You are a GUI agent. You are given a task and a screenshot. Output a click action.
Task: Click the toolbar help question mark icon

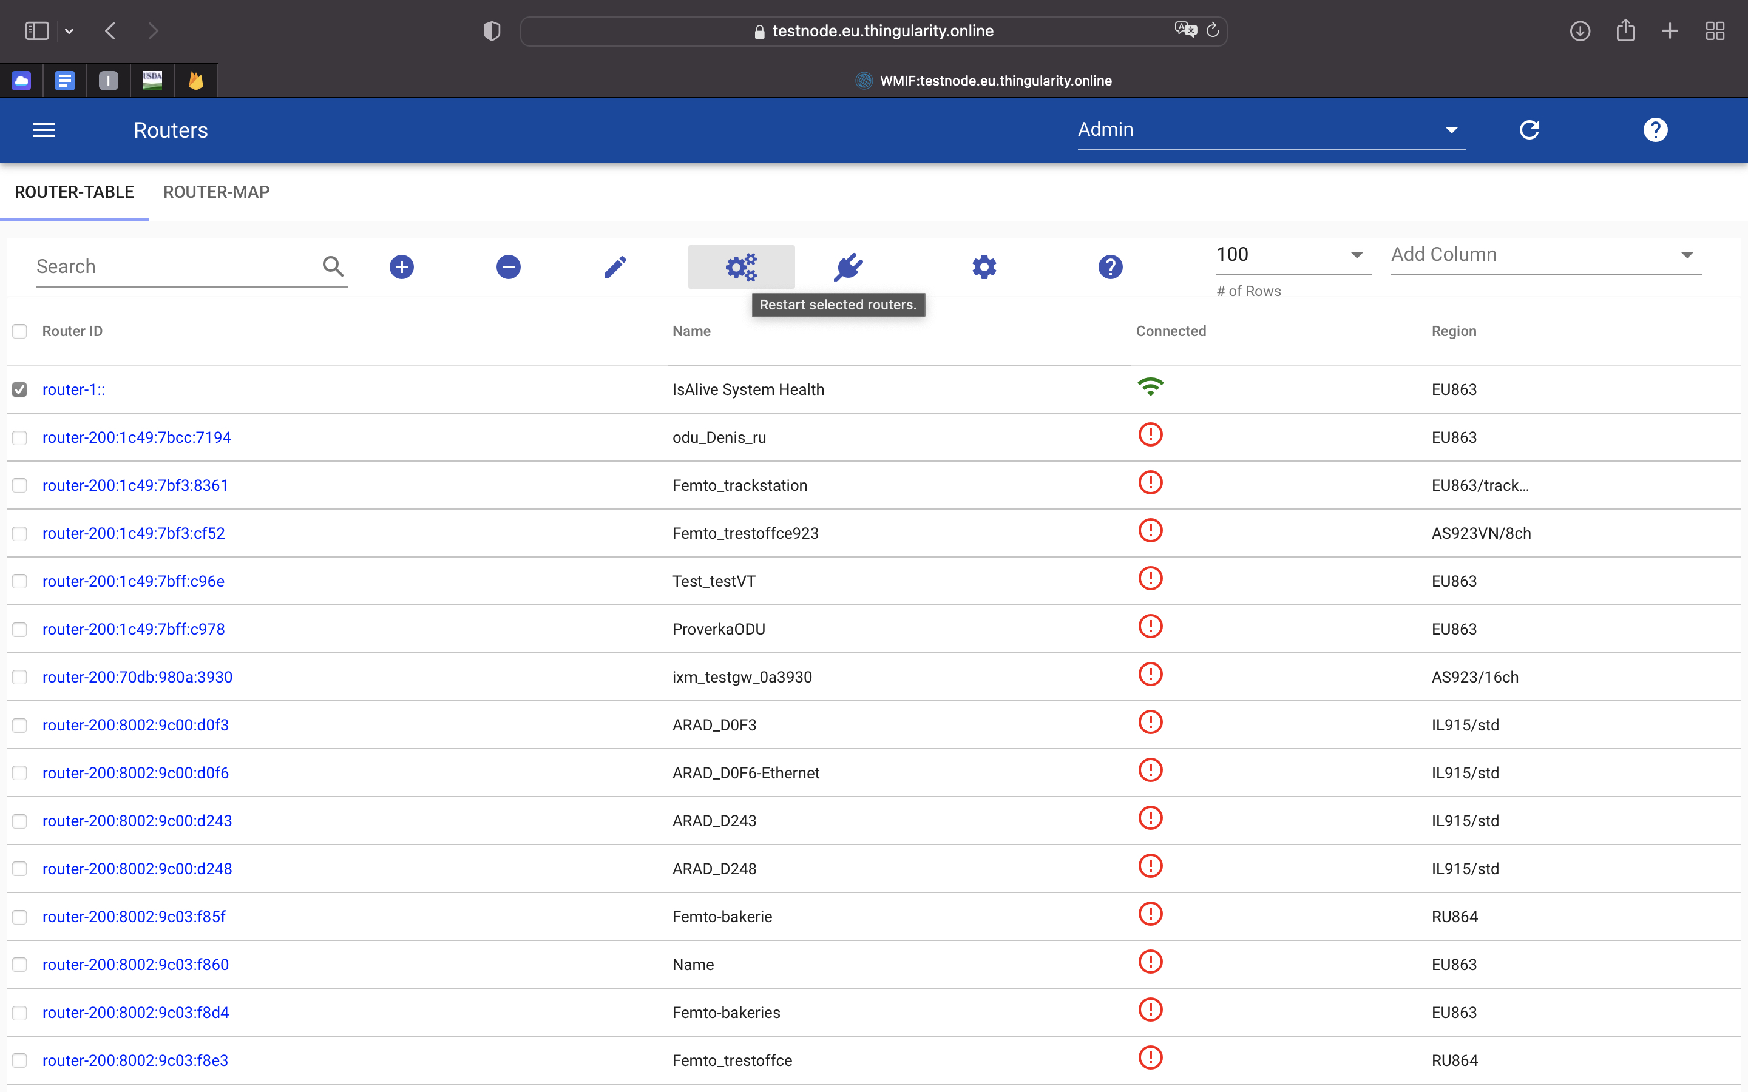click(1110, 266)
